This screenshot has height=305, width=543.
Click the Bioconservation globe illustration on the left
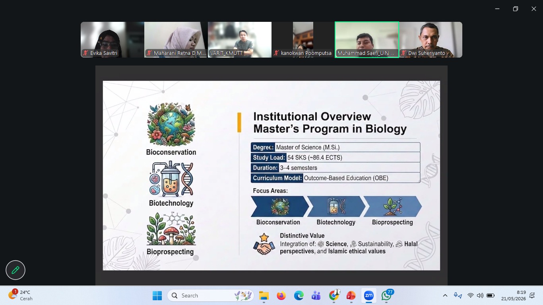coord(171,125)
